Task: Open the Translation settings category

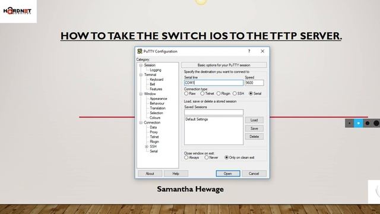Action: (x=157, y=108)
